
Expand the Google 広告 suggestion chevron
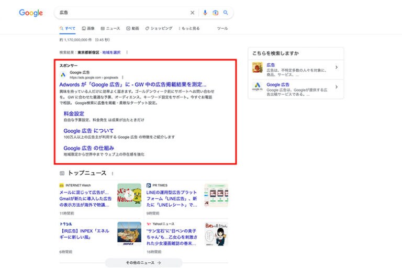click(337, 87)
